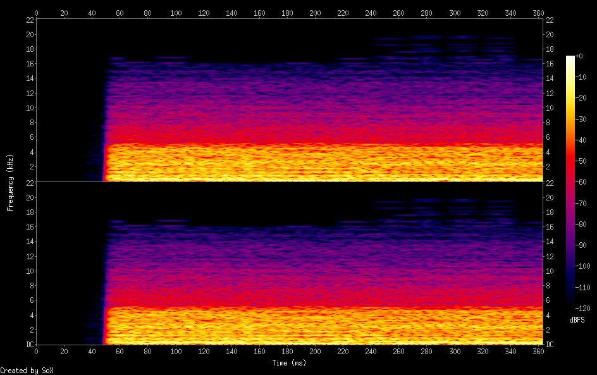Select the 360 ms tick on the bottom time axis
The width and height of the screenshot is (597, 375).
tap(538, 350)
